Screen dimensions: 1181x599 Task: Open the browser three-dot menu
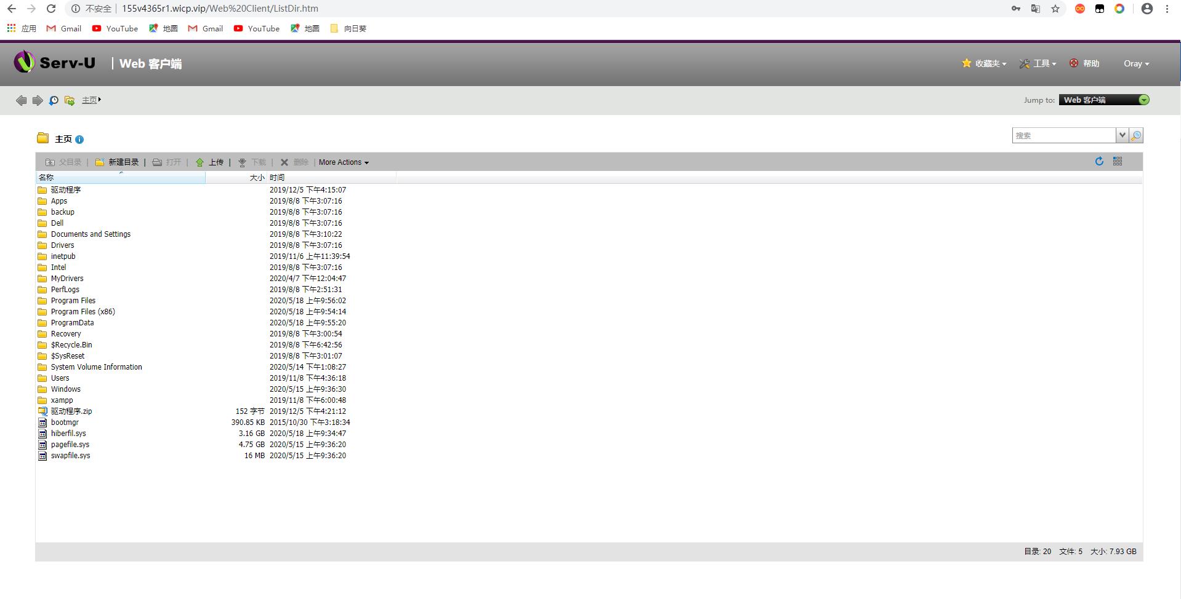1167,9
